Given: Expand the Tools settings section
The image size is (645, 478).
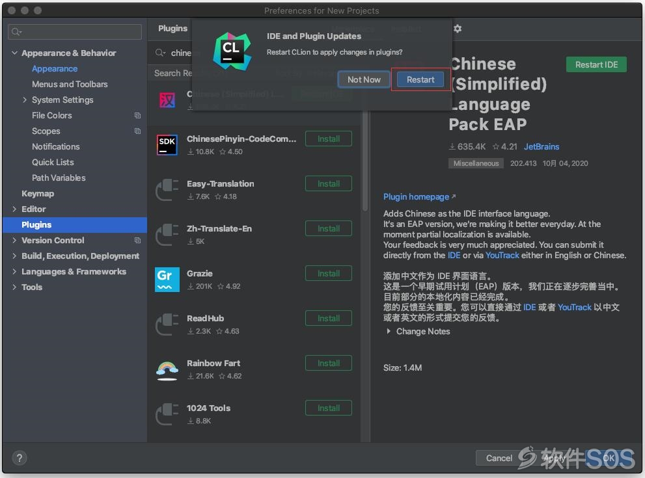Looking at the screenshot, I should tap(14, 287).
